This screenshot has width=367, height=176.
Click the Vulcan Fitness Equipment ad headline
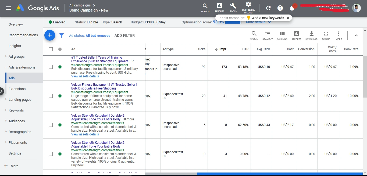(x=104, y=87)
